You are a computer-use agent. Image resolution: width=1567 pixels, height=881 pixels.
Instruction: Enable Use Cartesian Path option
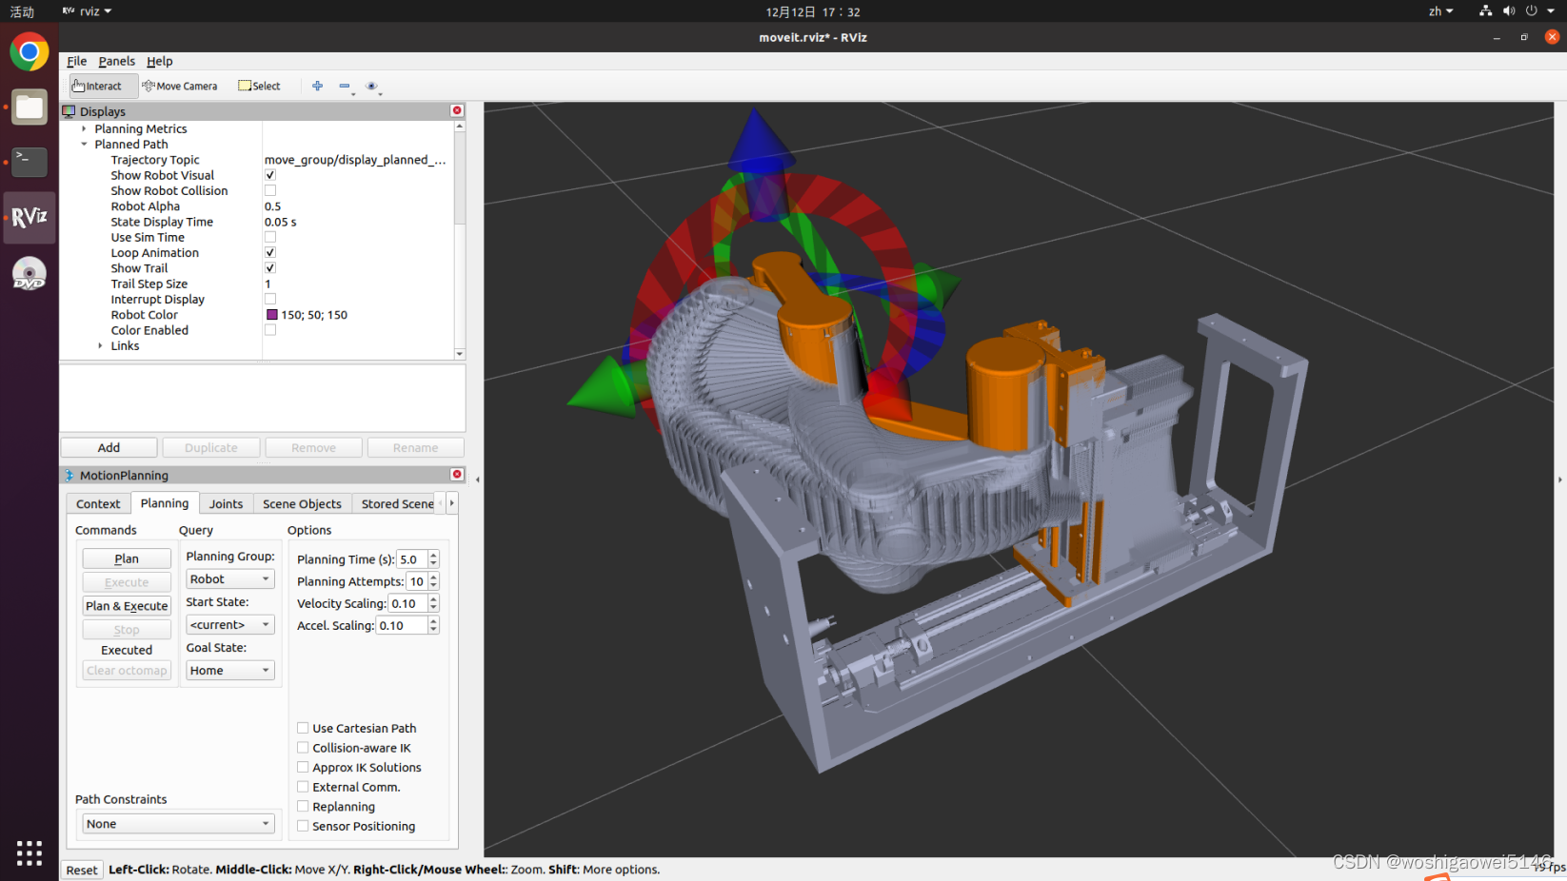(x=303, y=728)
